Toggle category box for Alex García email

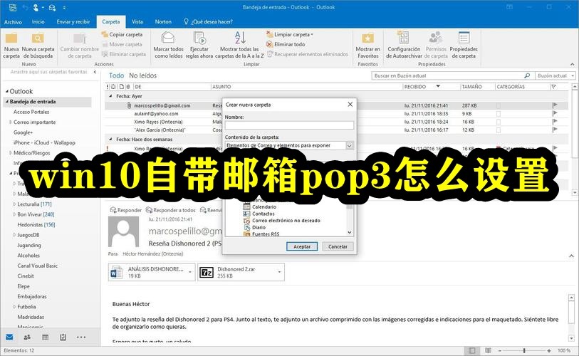pyautogui.click(x=499, y=130)
